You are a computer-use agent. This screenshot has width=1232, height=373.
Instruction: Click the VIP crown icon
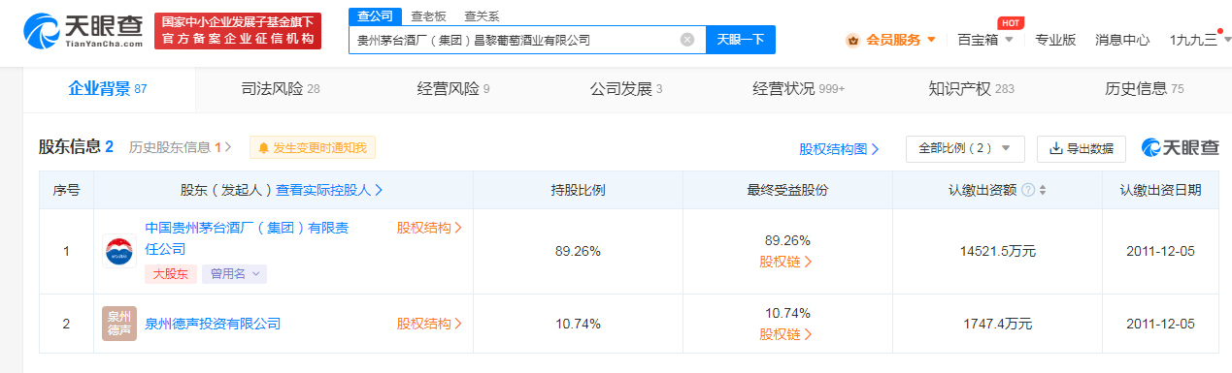tap(852, 40)
